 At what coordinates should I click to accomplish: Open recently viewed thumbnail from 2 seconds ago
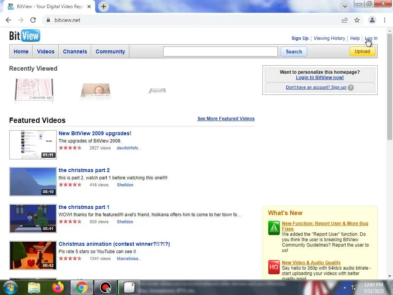tap(34, 89)
